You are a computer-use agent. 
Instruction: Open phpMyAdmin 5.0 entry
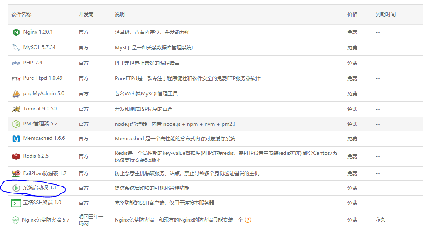click(44, 93)
